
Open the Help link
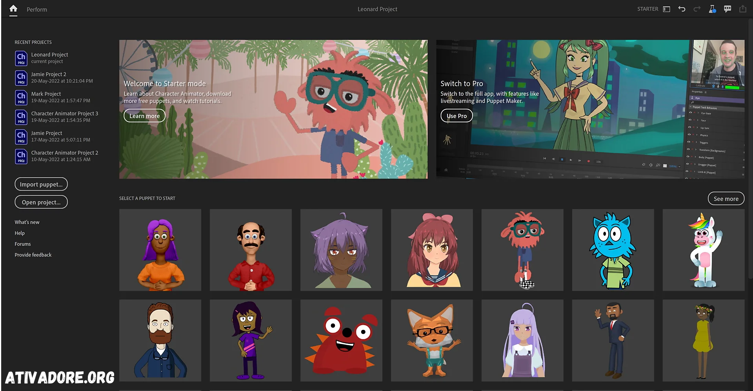coord(20,233)
